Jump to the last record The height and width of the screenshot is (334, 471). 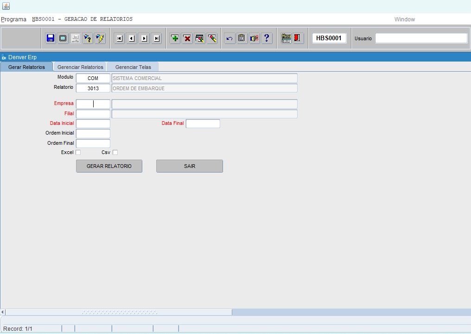click(x=156, y=38)
